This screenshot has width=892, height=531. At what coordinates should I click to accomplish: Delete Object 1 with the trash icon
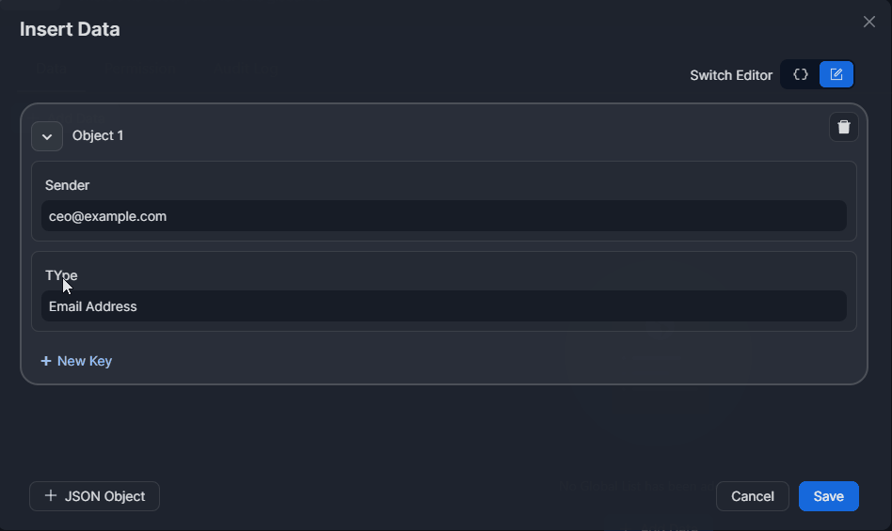(843, 127)
